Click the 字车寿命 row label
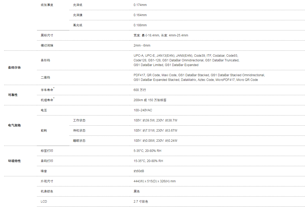The height and width of the screenshot is (207, 305). 47,90
